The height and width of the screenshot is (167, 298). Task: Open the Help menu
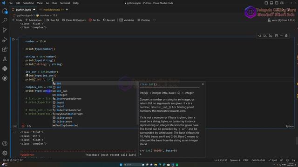pyautogui.click(x=75, y=3)
